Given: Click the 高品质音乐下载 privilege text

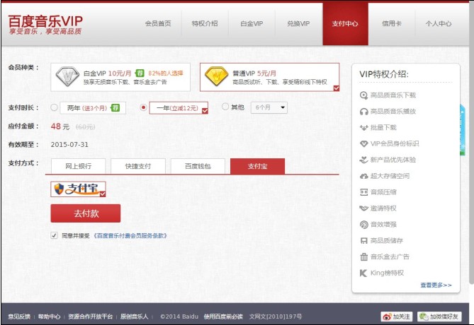Looking at the screenshot, I should [393, 95].
